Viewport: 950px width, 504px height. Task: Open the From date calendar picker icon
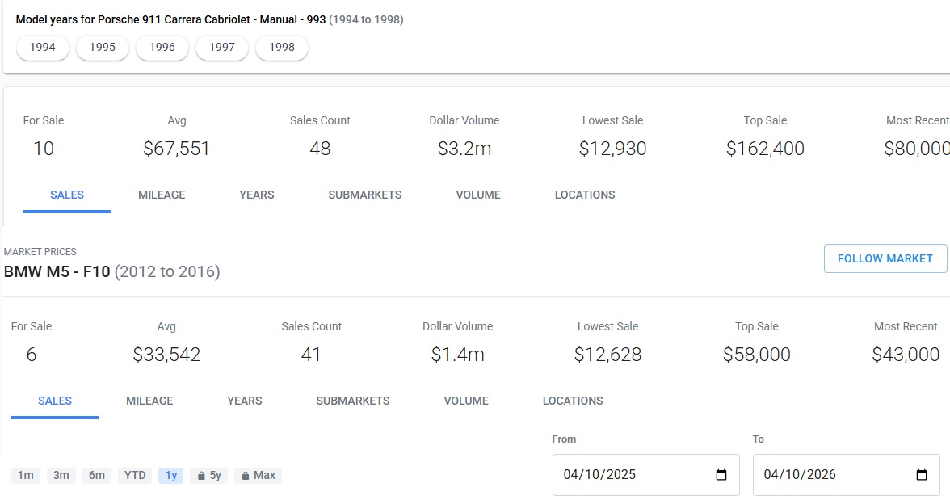721,475
